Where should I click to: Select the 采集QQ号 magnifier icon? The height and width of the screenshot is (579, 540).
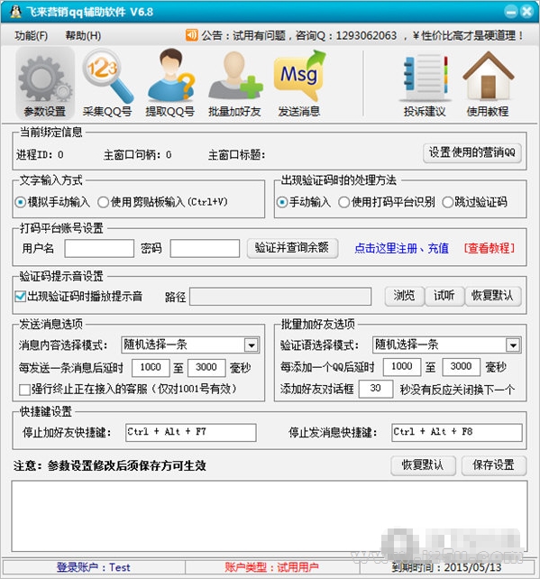pos(107,84)
